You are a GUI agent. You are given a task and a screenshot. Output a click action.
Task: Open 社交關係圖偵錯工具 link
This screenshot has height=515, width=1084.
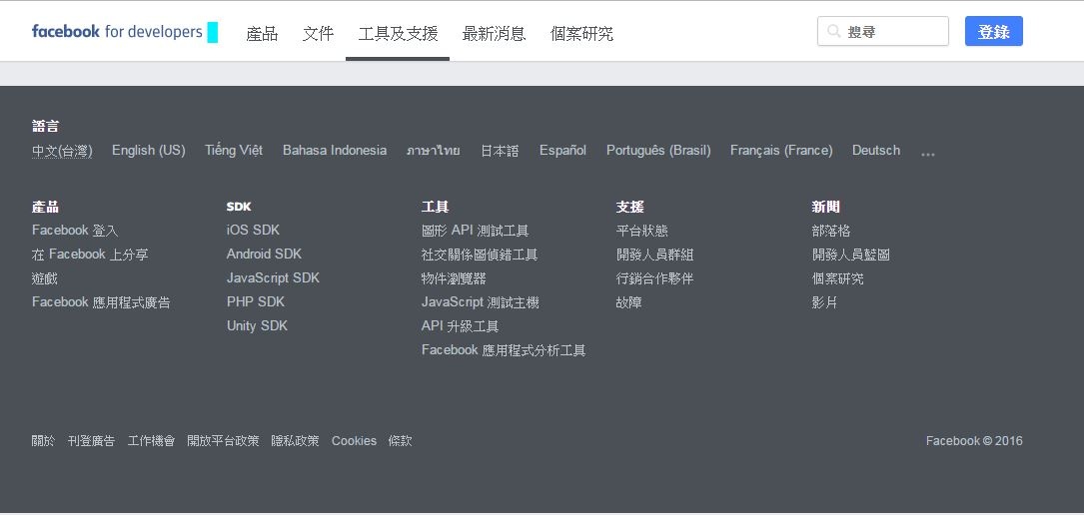click(480, 255)
